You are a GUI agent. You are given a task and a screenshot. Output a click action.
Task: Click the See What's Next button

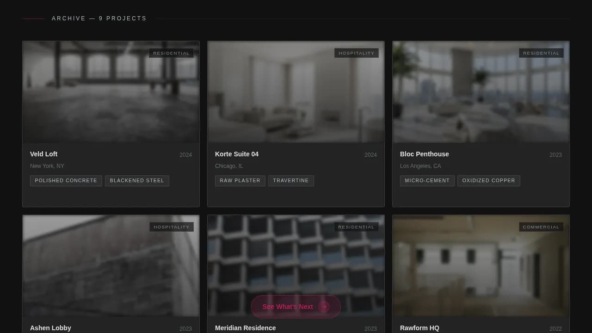point(296,307)
